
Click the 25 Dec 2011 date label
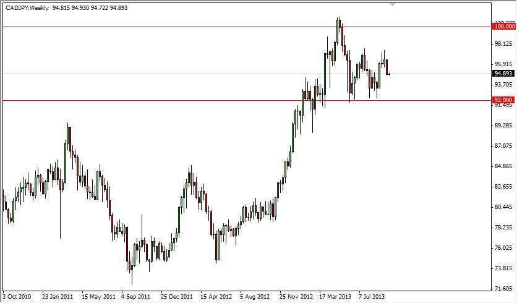tap(177, 296)
